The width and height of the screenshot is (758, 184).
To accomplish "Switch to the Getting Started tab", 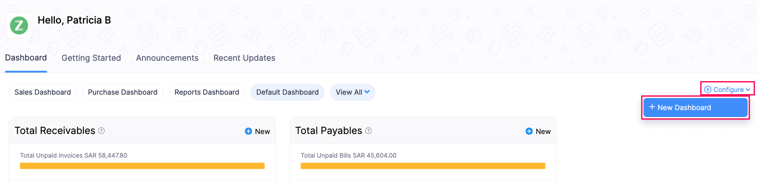I will [x=91, y=58].
